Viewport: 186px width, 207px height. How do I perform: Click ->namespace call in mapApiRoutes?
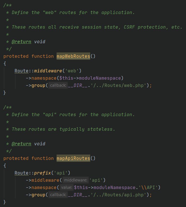[x=44, y=187]
